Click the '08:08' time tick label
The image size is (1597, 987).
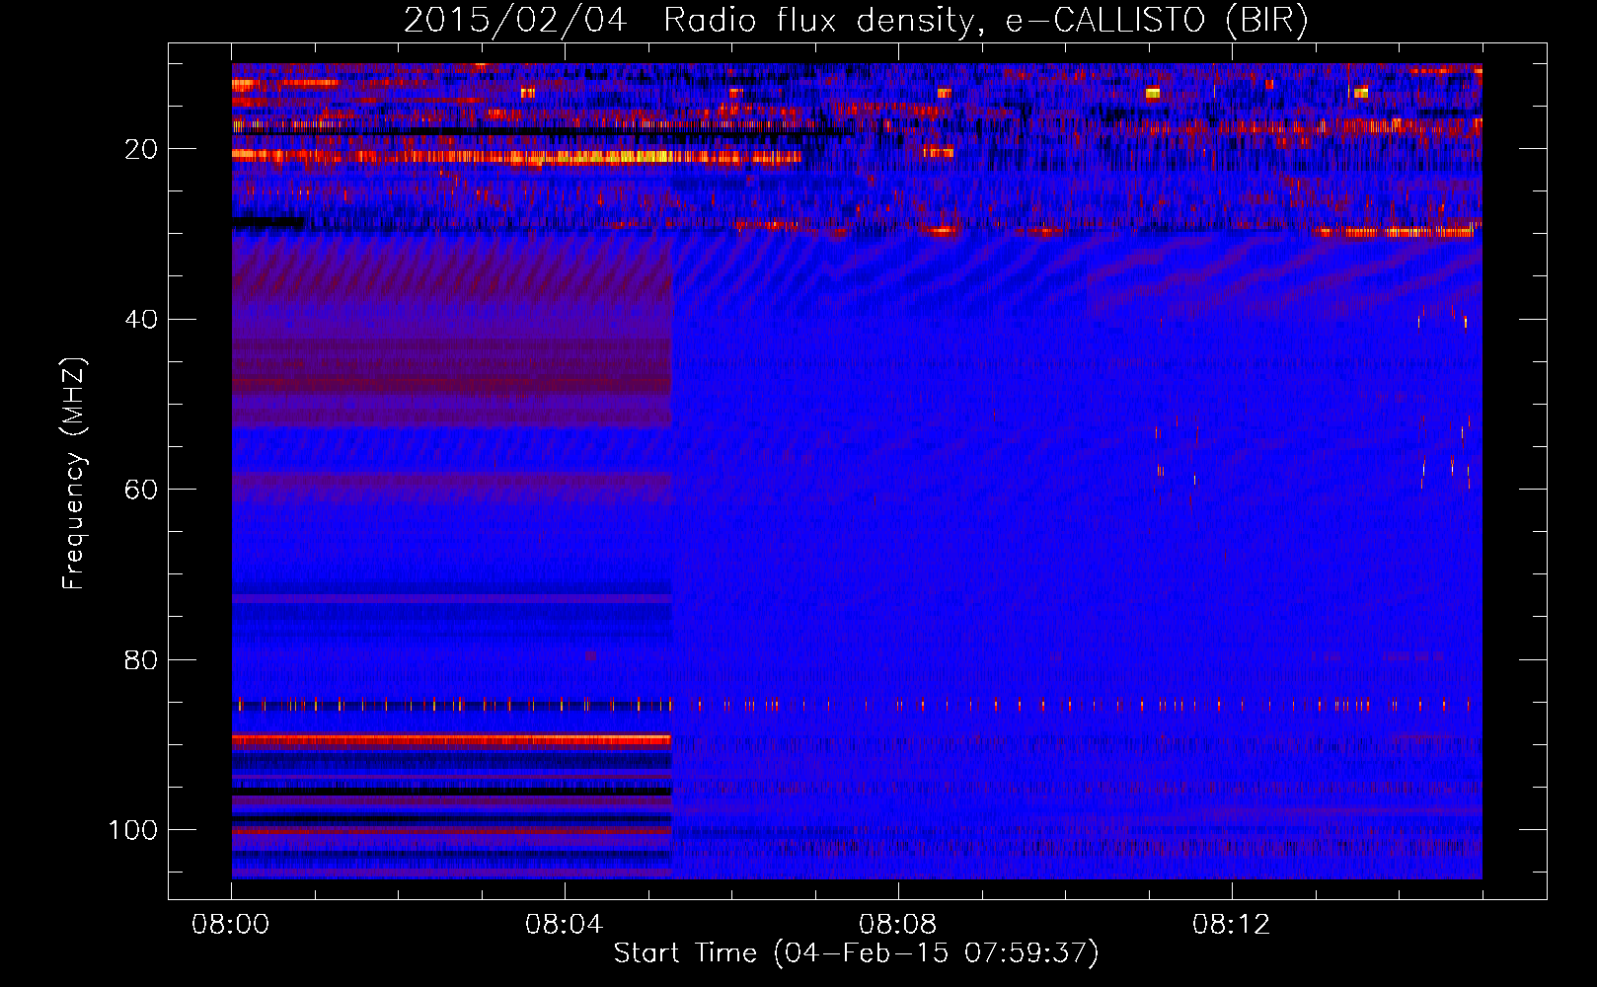tap(898, 925)
